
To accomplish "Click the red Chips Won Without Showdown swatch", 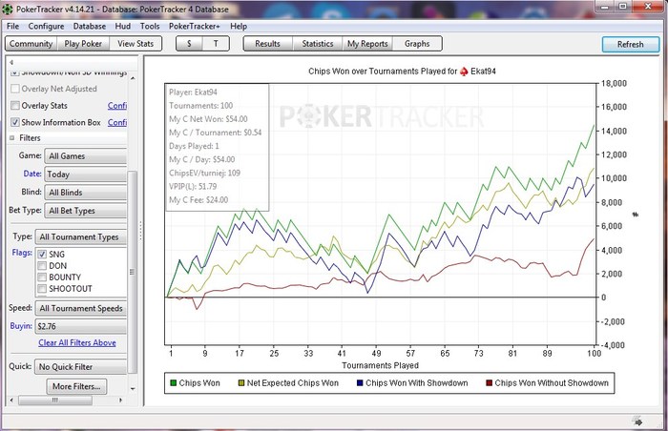I will (x=489, y=383).
